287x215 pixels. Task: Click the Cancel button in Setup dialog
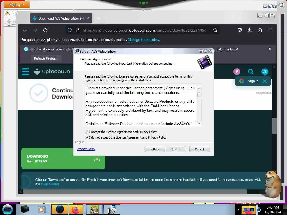tap(199, 149)
